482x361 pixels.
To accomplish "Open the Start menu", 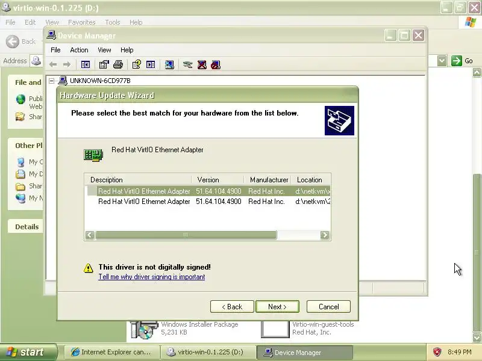I will click(28, 352).
